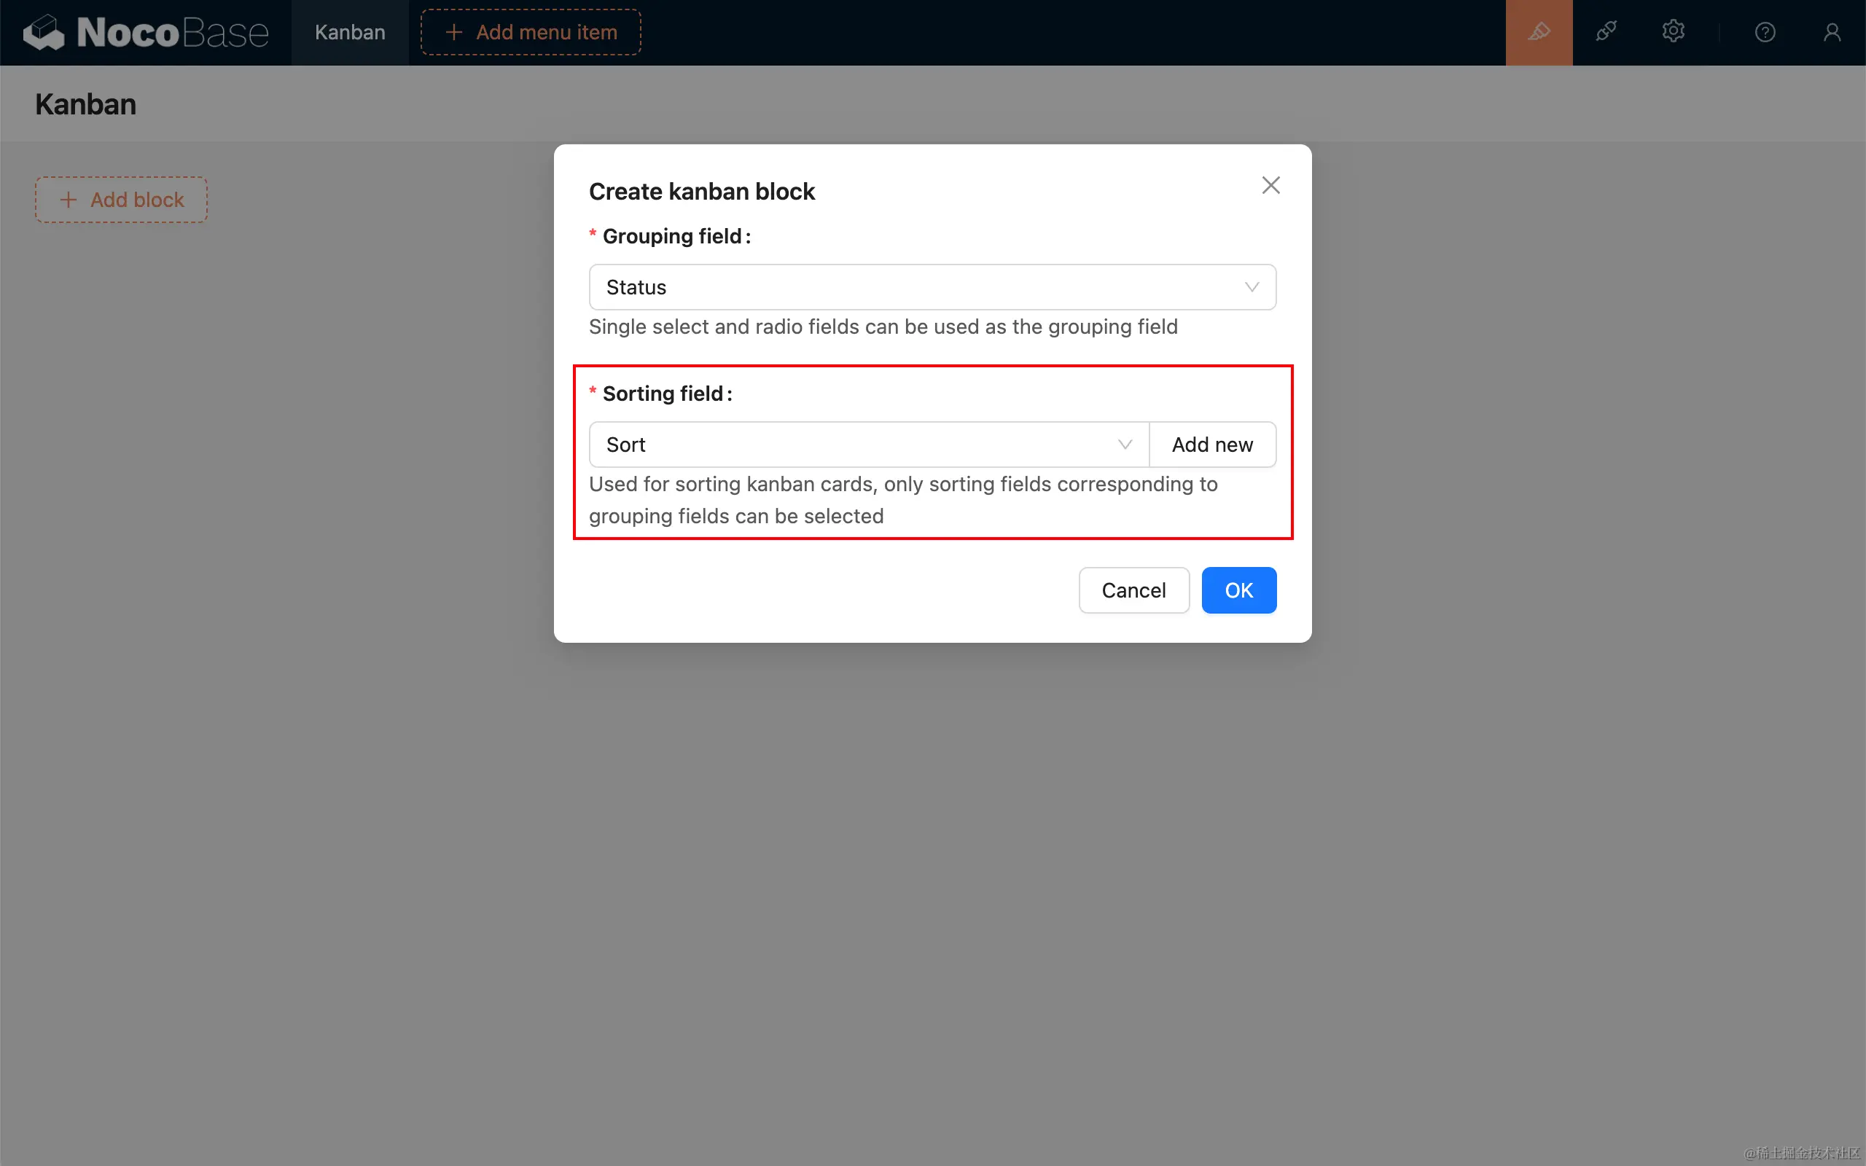Click the Grouping field dropdown chevron arrow
The height and width of the screenshot is (1166, 1866).
click(x=1252, y=287)
